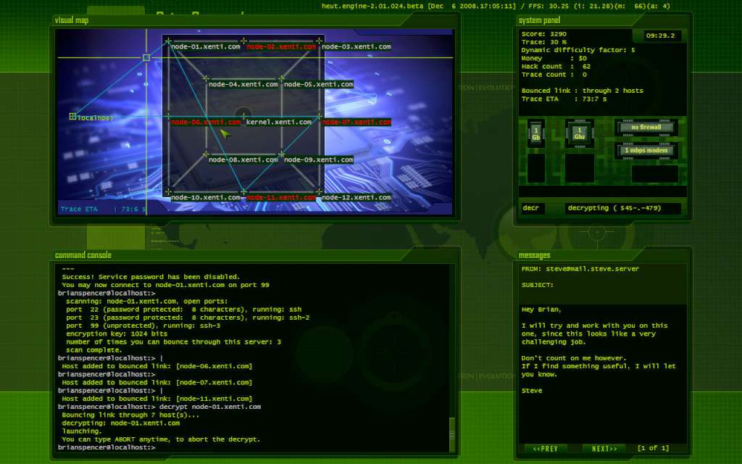Click the hacked node-02.xenti.com node
The image size is (742, 464).
pos(280,46)
